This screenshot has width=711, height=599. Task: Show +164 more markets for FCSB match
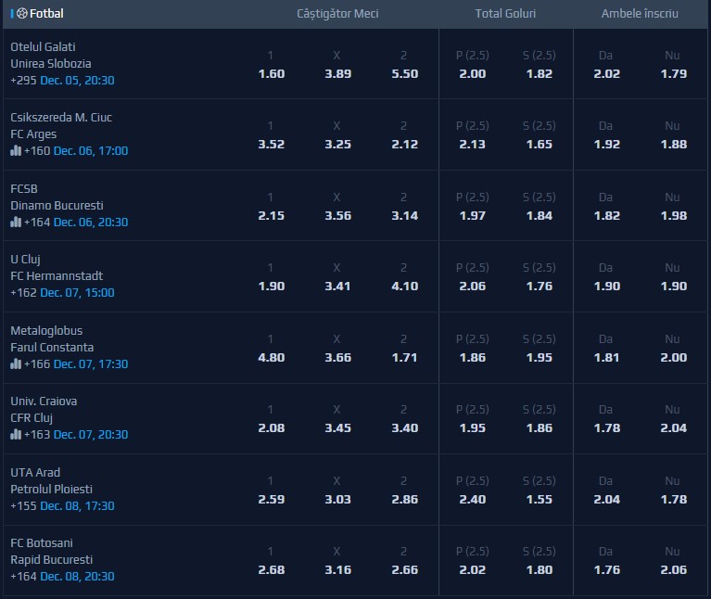click(37, 222)
